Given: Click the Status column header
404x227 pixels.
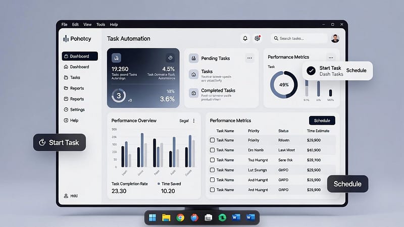Looking at the screenshot, I should pyautogui.click(x=283, y=131).
